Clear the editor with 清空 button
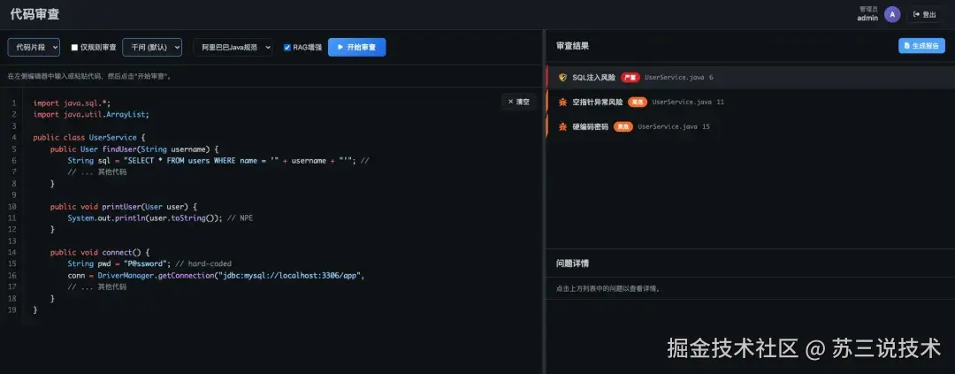 pyautogui.click(x=519, y=102)
